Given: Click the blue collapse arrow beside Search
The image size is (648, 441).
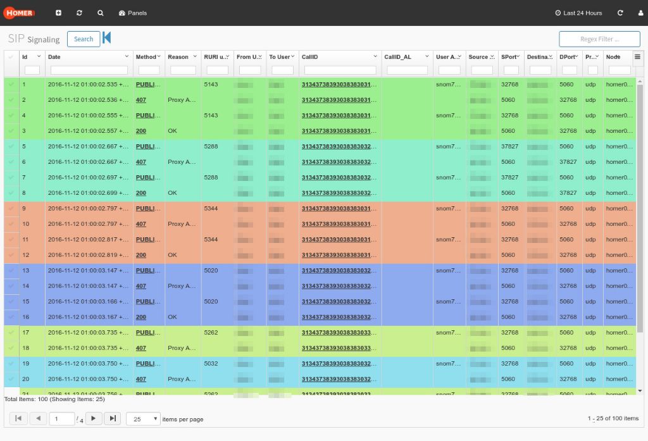Looking at the screenshot, I should [x=107, y=38].
